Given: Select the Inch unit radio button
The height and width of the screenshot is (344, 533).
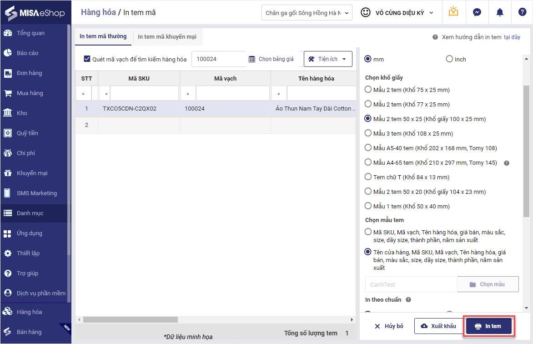Looking at the screenshot, I should pos(449,59).
